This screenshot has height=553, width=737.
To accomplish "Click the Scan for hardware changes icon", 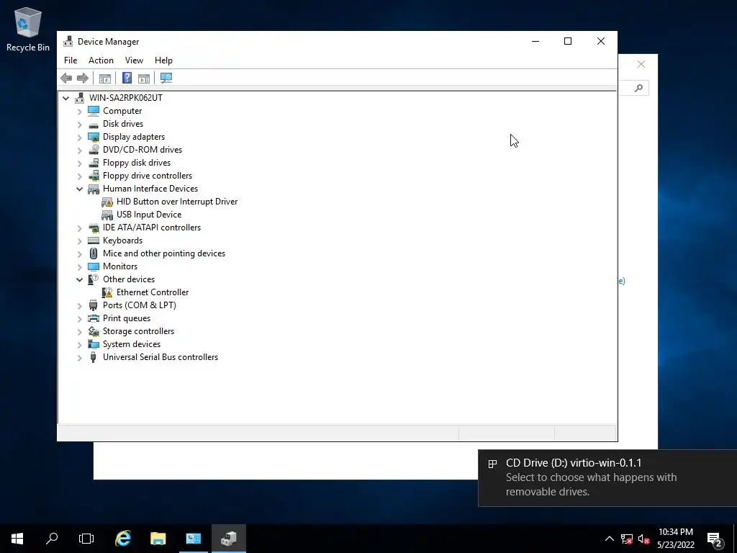I will 166,78.
